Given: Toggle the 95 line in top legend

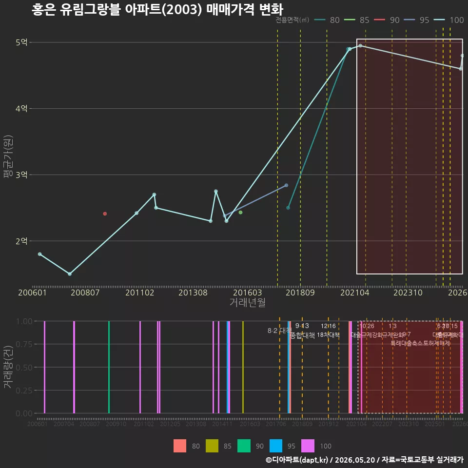Looking at the screenshot, I should [416, 20].
